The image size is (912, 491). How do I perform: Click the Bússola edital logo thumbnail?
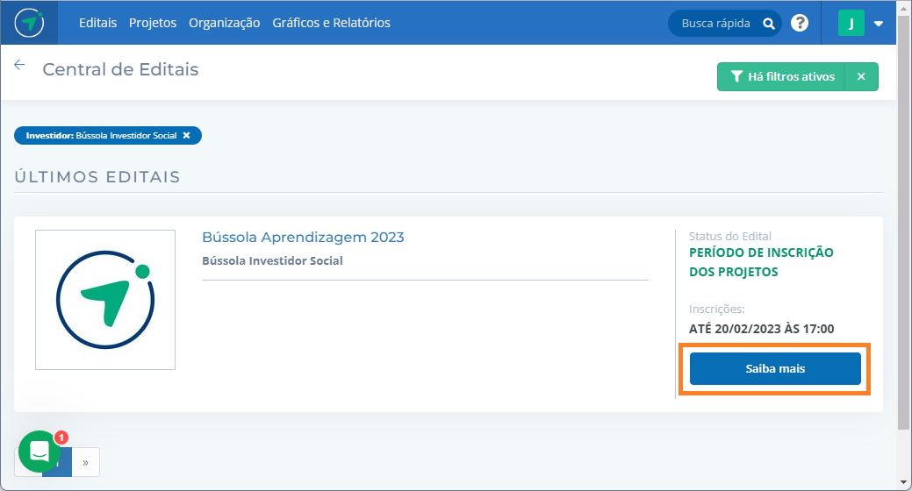coord(105,300)
